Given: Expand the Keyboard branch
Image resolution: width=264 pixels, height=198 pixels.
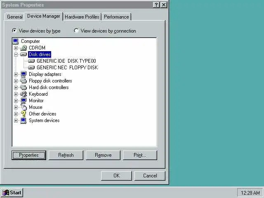Looking at the screenshot, I should pyautogui.click(x=16, y=94).
